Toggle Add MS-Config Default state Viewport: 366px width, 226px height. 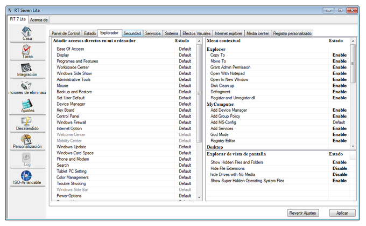[x=339, y=122]
